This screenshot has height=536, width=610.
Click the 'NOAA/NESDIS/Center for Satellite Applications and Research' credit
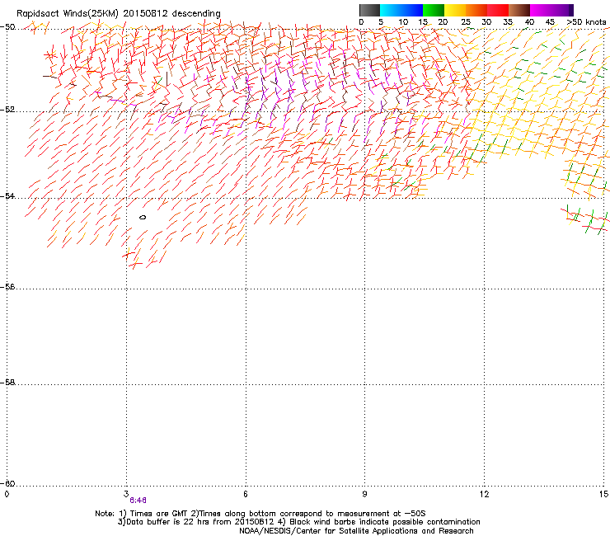click(356, 531)
